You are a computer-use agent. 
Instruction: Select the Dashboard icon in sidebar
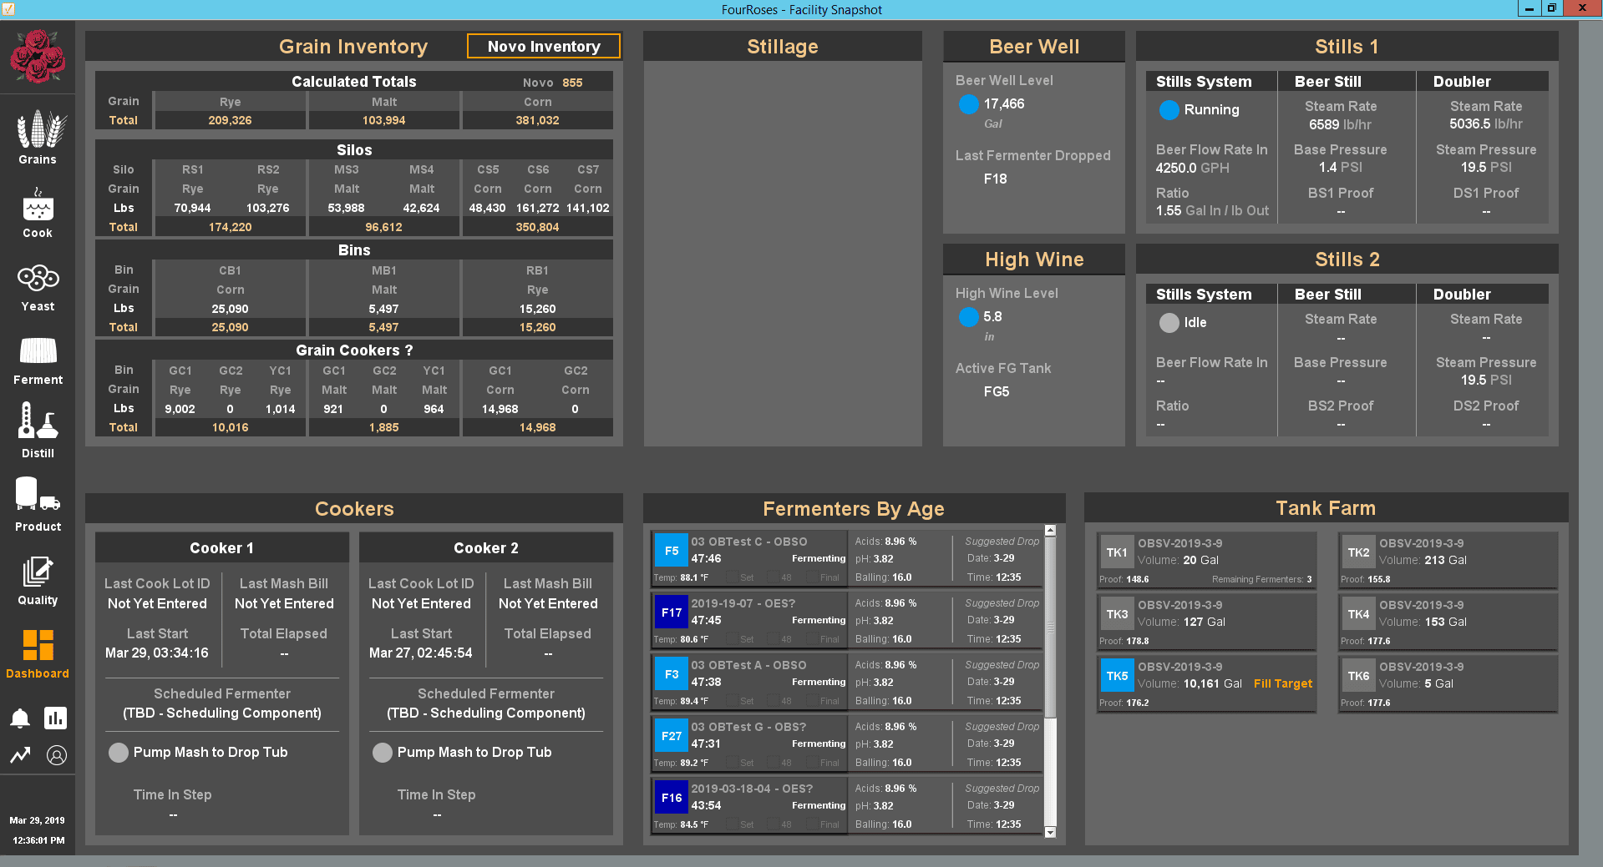pyautogui.click(x=38, y=653)
